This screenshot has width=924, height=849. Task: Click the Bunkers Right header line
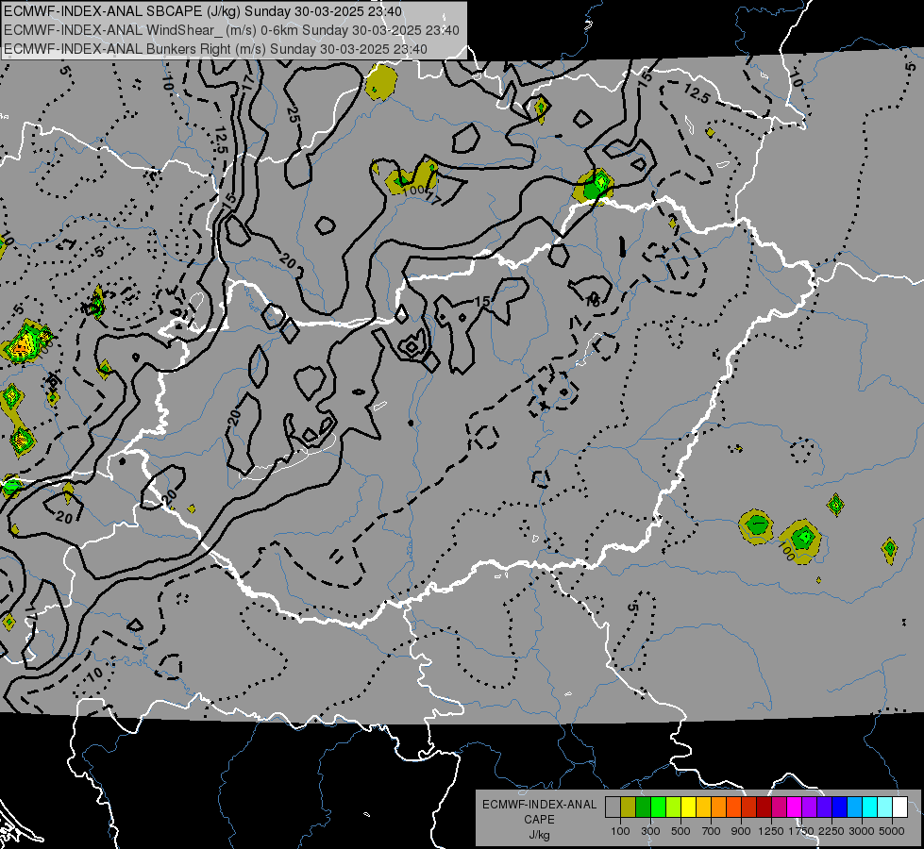pyautogui.click(x=216, y=49)
